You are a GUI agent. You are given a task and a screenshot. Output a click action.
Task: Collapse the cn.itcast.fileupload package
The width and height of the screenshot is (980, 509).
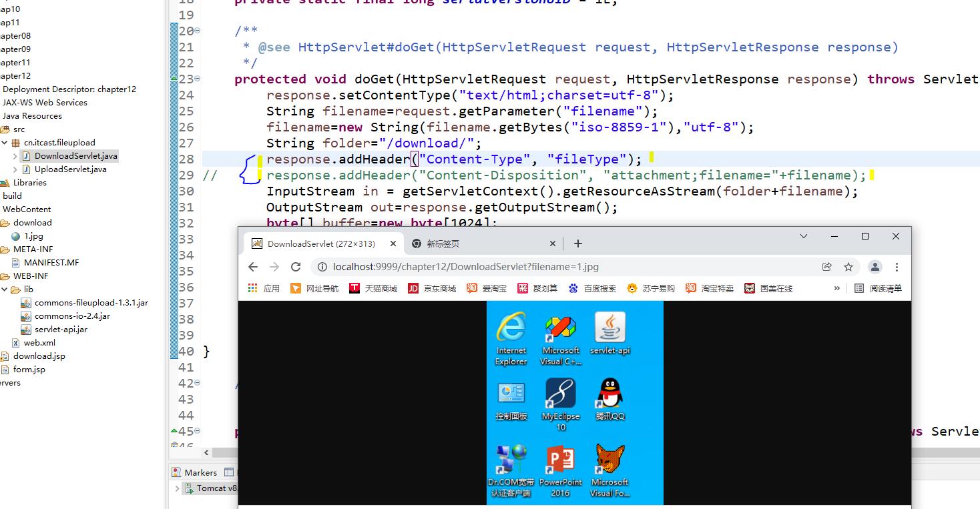(x=5, y=142)
